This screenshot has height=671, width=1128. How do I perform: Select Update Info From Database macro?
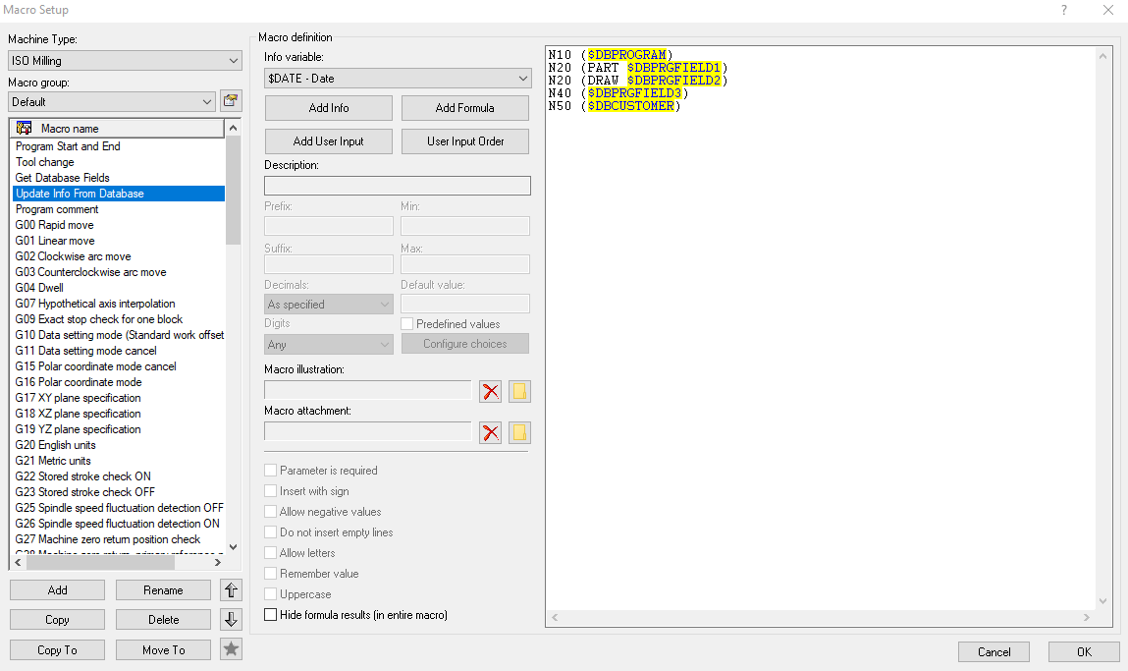(119, 194)
